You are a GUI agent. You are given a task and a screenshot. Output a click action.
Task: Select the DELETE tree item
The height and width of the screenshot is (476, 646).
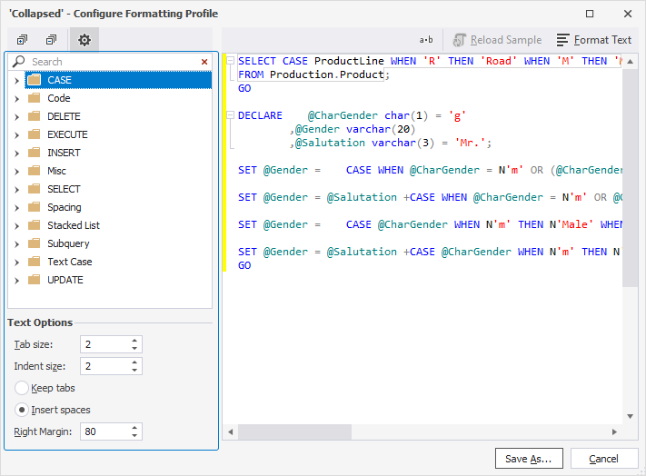point(64,116)
